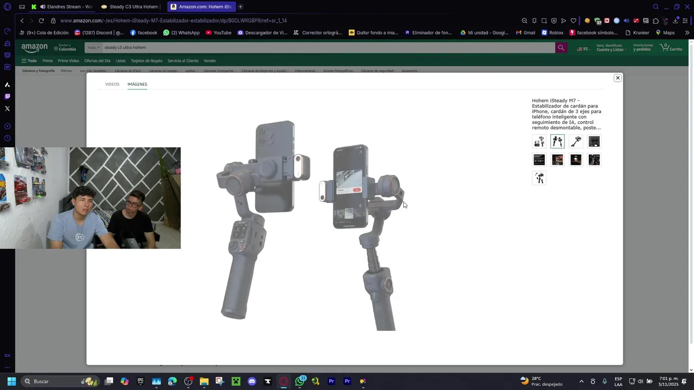
Task: Open Vender link in Amazon nav
Action: click(x=210, y=61)
